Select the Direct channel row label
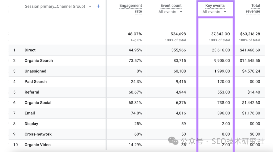The image size is (273, 152). (x=30, y=50)
